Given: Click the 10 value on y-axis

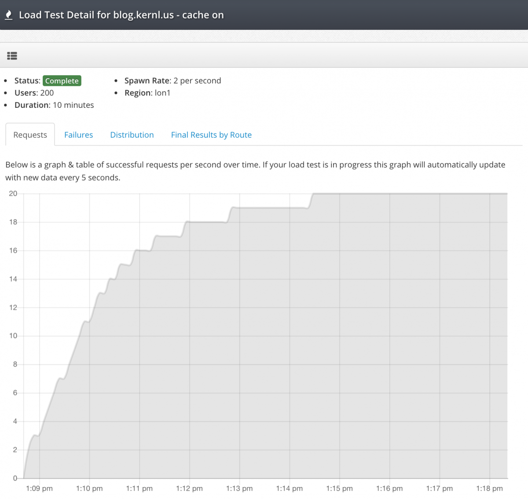Looking at the screenshot, I should click(13, 336).
